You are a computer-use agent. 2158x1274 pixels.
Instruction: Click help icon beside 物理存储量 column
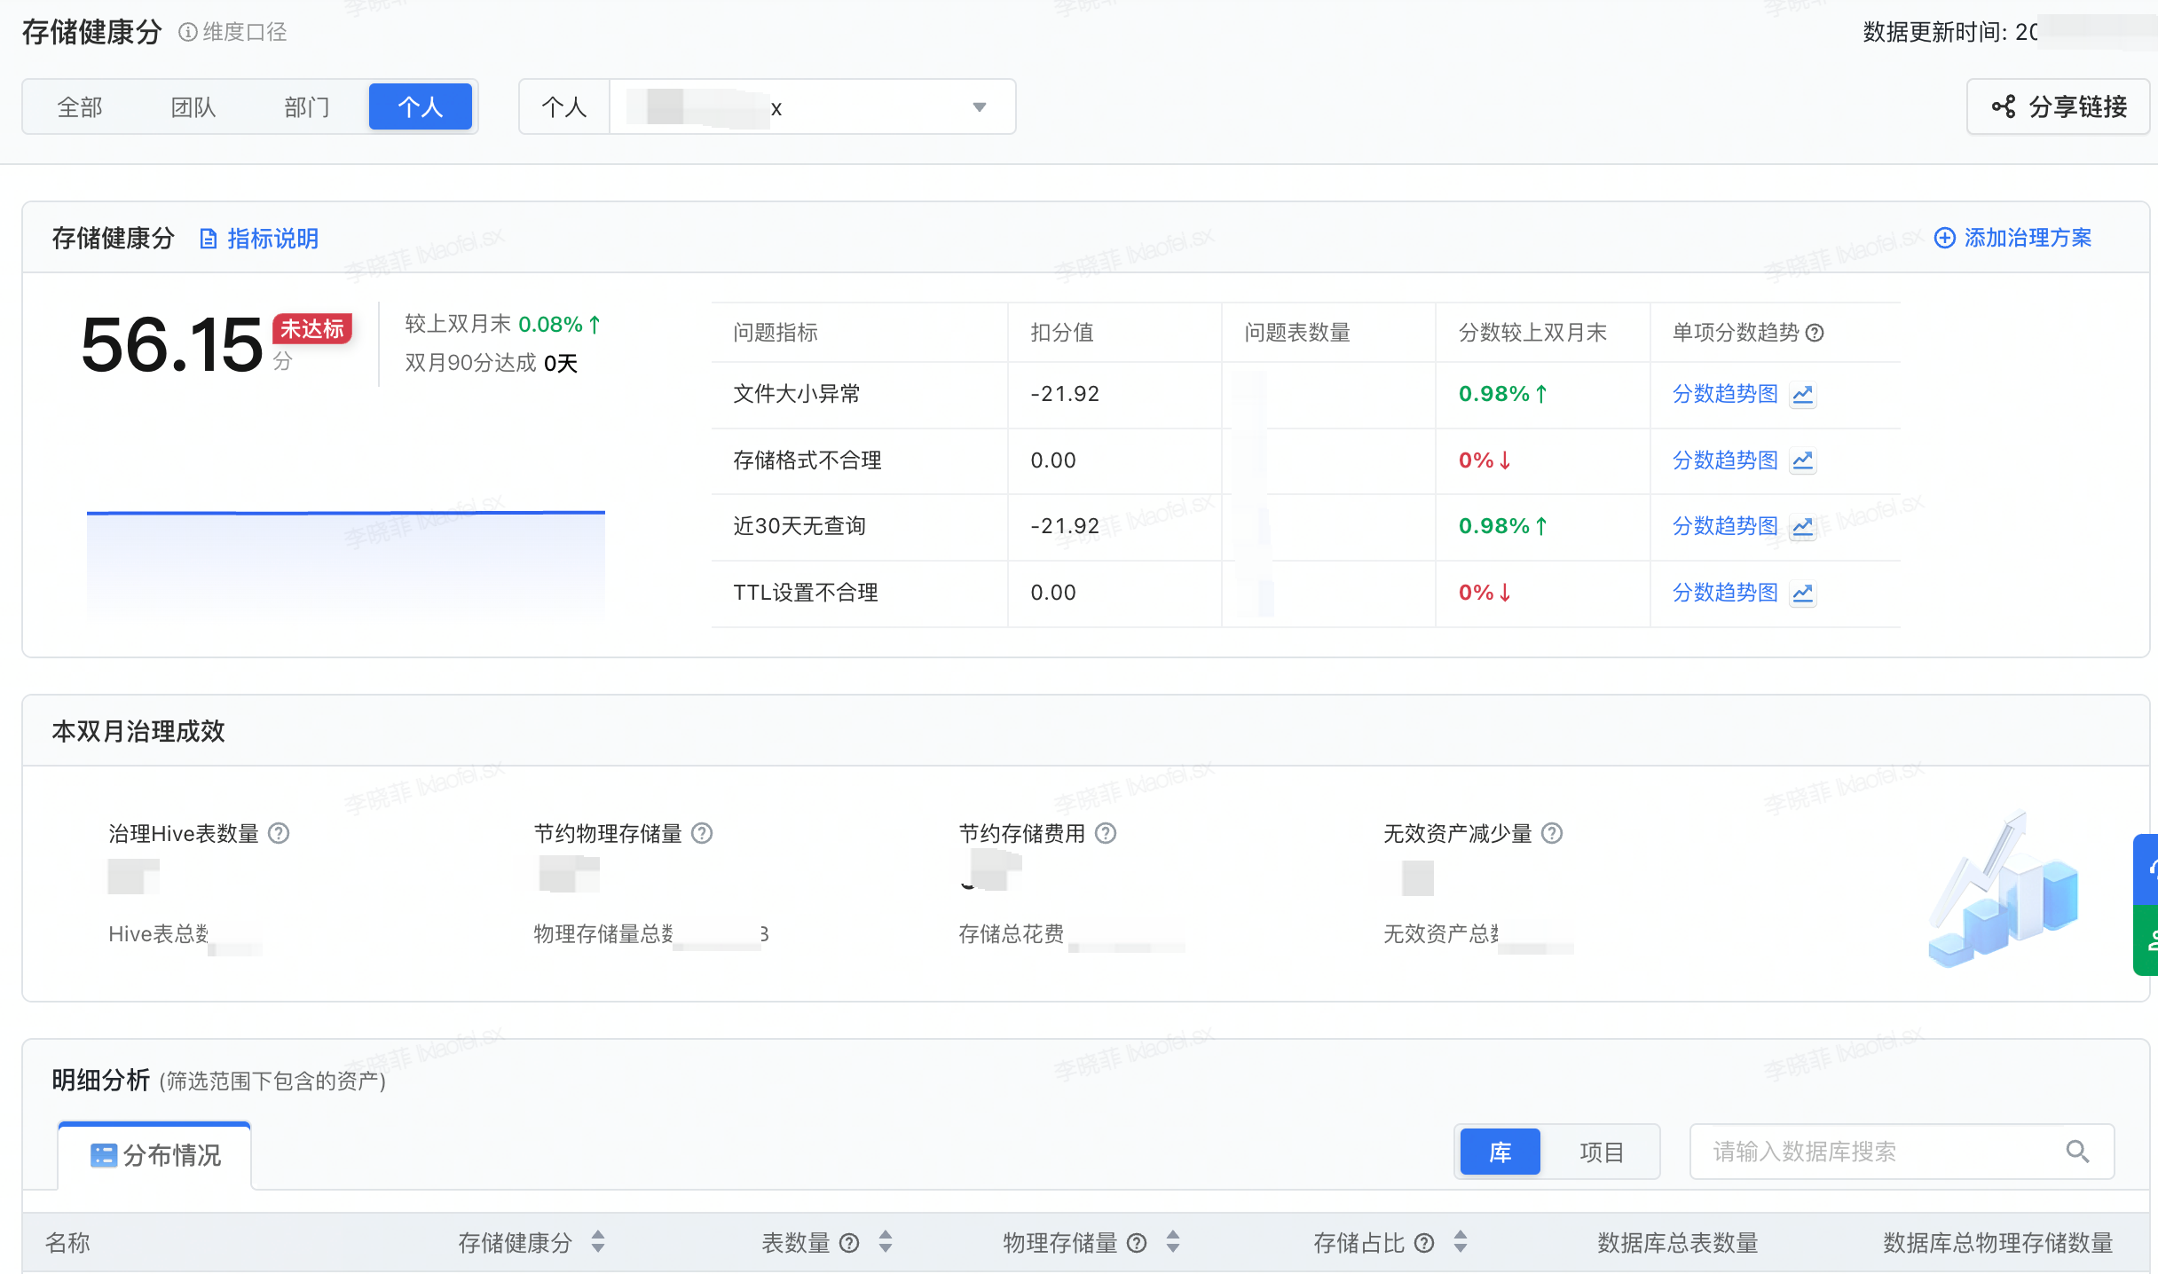tap(1137, 1243)
